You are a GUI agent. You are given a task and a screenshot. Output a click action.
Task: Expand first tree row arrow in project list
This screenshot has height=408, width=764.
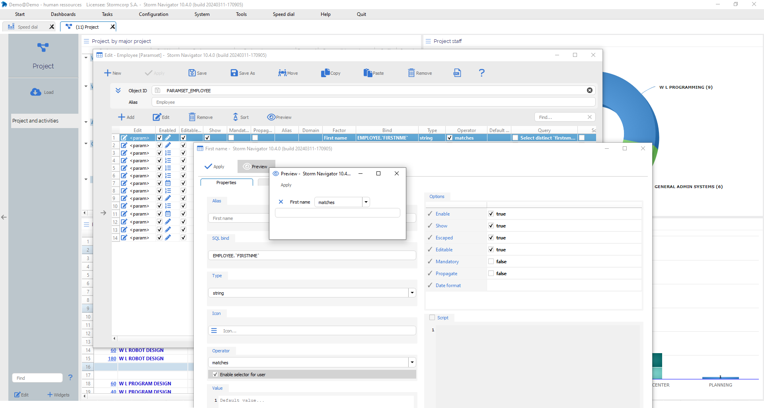(86, 58)
